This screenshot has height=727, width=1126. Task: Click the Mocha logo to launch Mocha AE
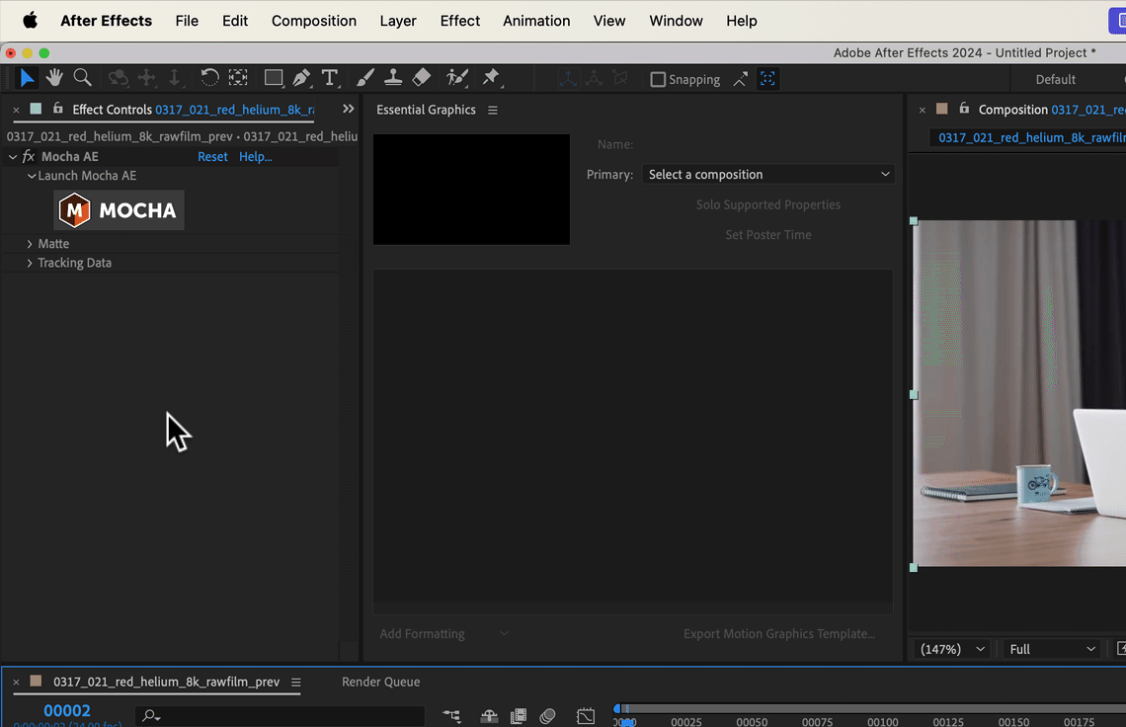[120, 209]
